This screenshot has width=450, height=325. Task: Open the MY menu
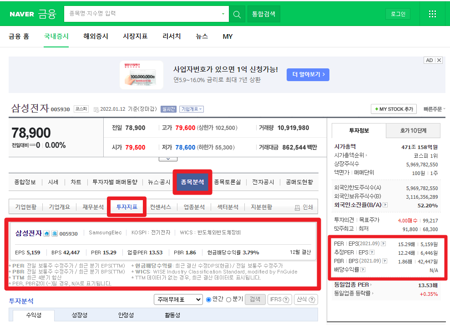(x=228, y=36)
